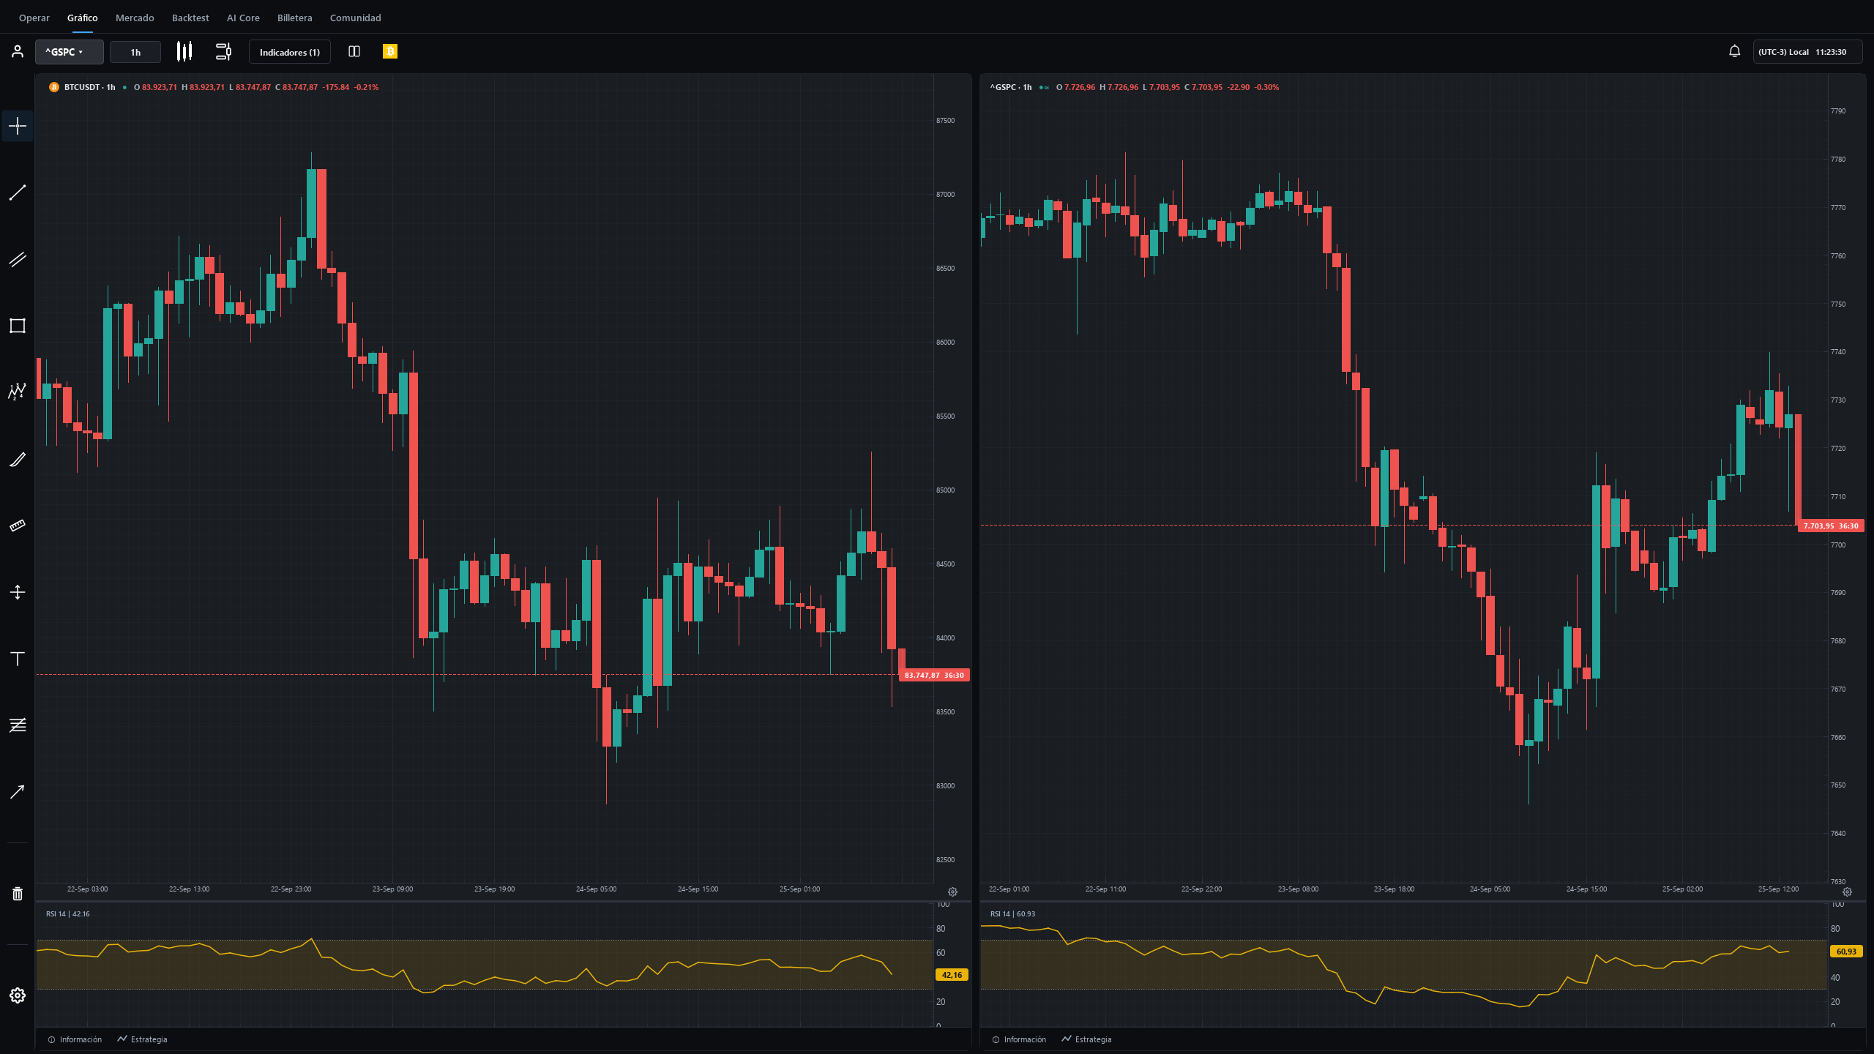Image resolution: width=1874 pixels, height=1054 pixels.
Task: Open the 1h timeframe selector
Action: tap(135, 52)
